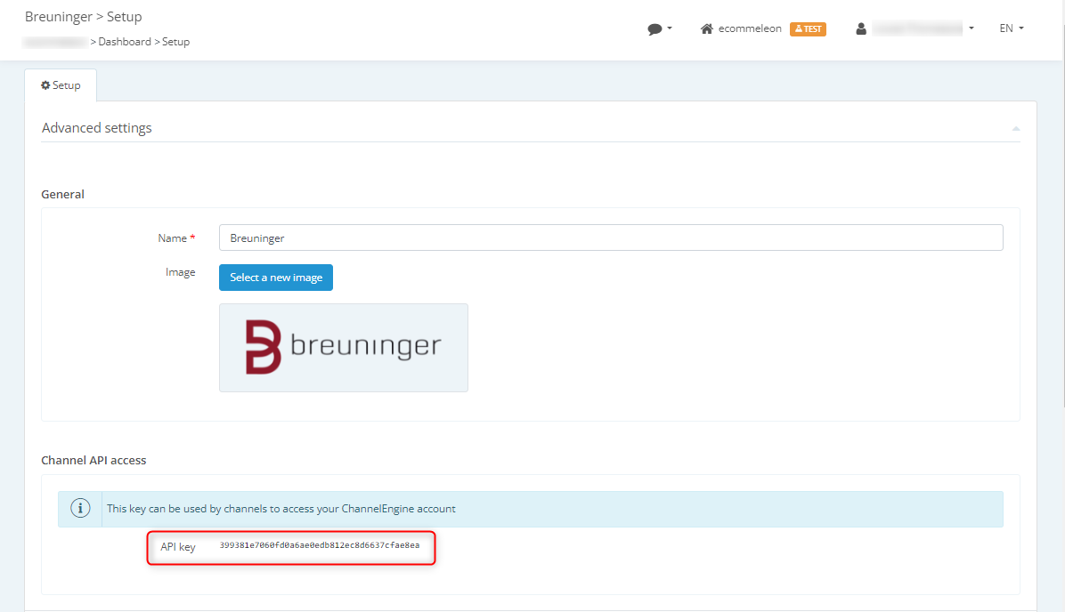Collapse the Advanced settings section
This screenshot has width=1065, height=612.
click(x=1015, y=128)
